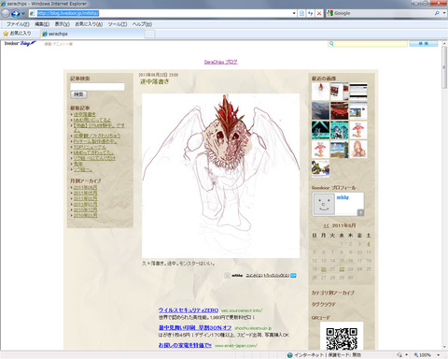Click the 途中落書き post title

click(155, 81)
